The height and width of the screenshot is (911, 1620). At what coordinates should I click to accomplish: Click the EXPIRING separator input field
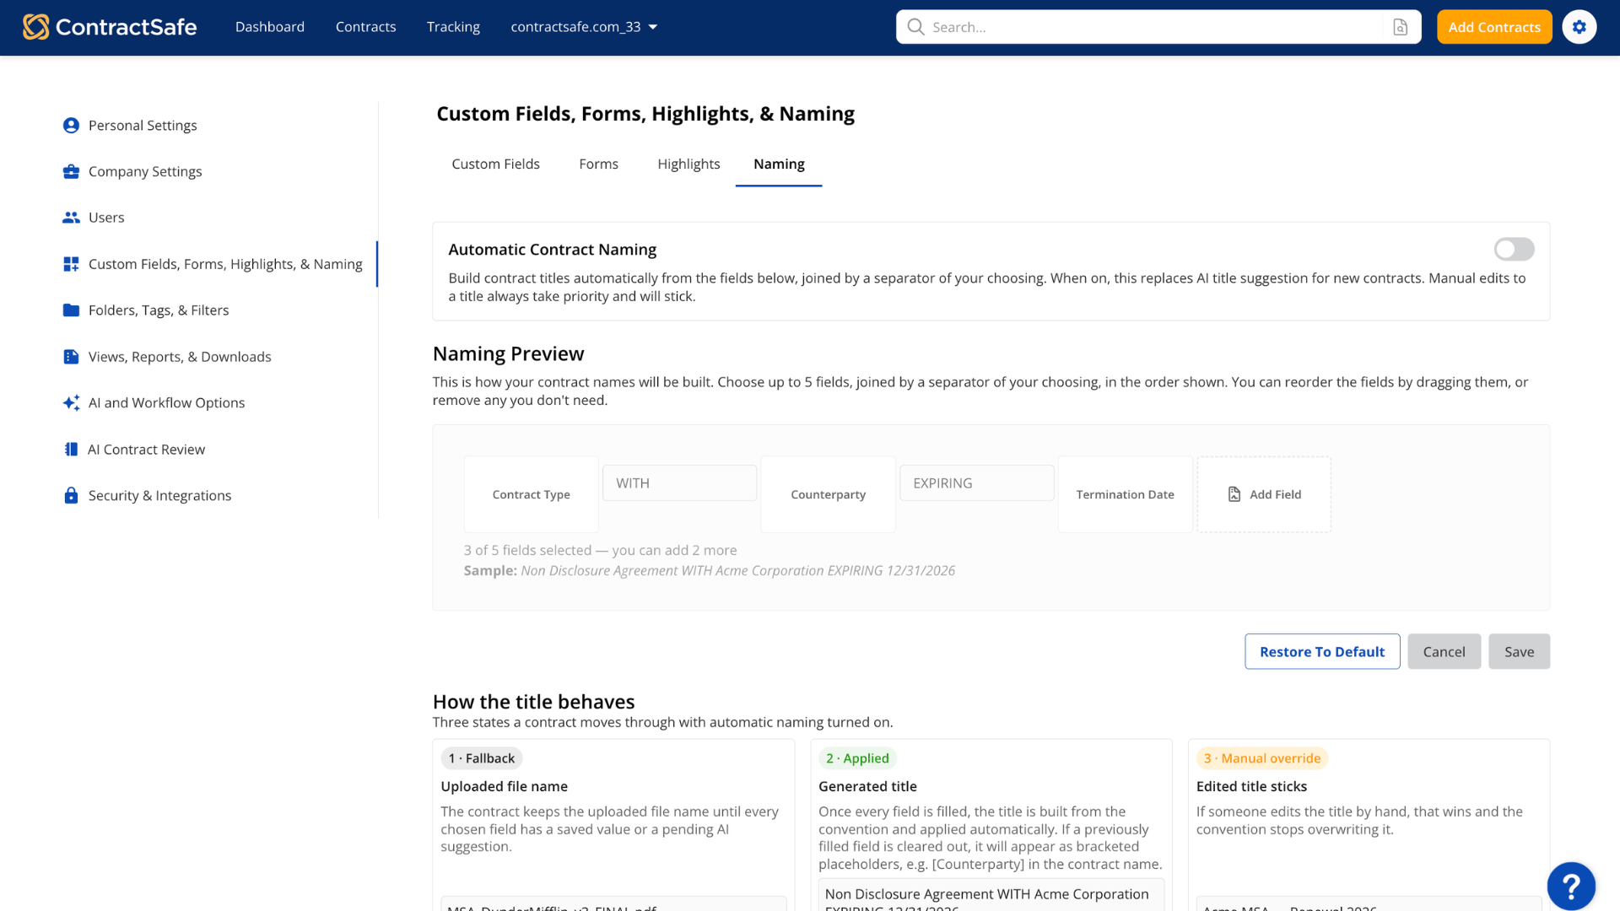coord(976,483)
